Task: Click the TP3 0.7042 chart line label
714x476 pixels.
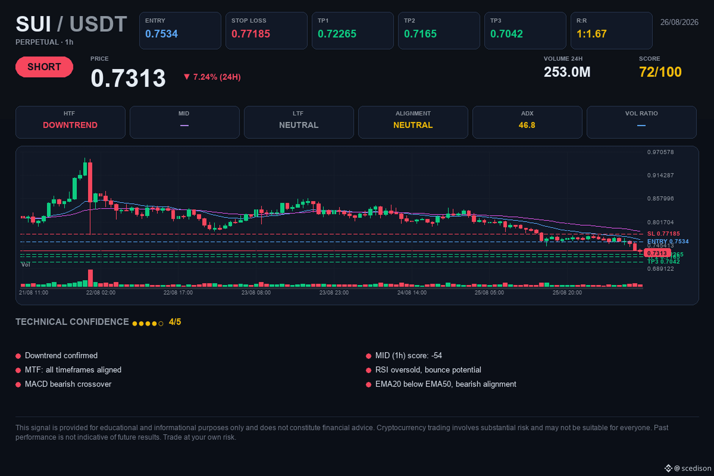Action: click(663, 262)
